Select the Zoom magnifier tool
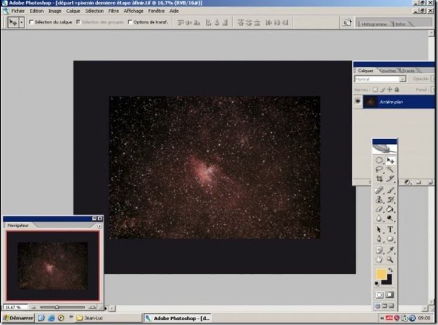The width and height of the screenshot is (438, 325). click(390, 259)
